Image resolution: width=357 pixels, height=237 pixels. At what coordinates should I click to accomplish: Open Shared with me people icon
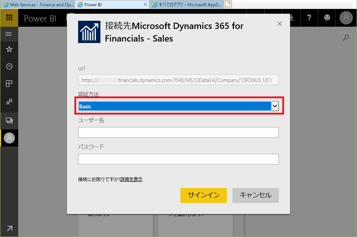coord(9,102)
